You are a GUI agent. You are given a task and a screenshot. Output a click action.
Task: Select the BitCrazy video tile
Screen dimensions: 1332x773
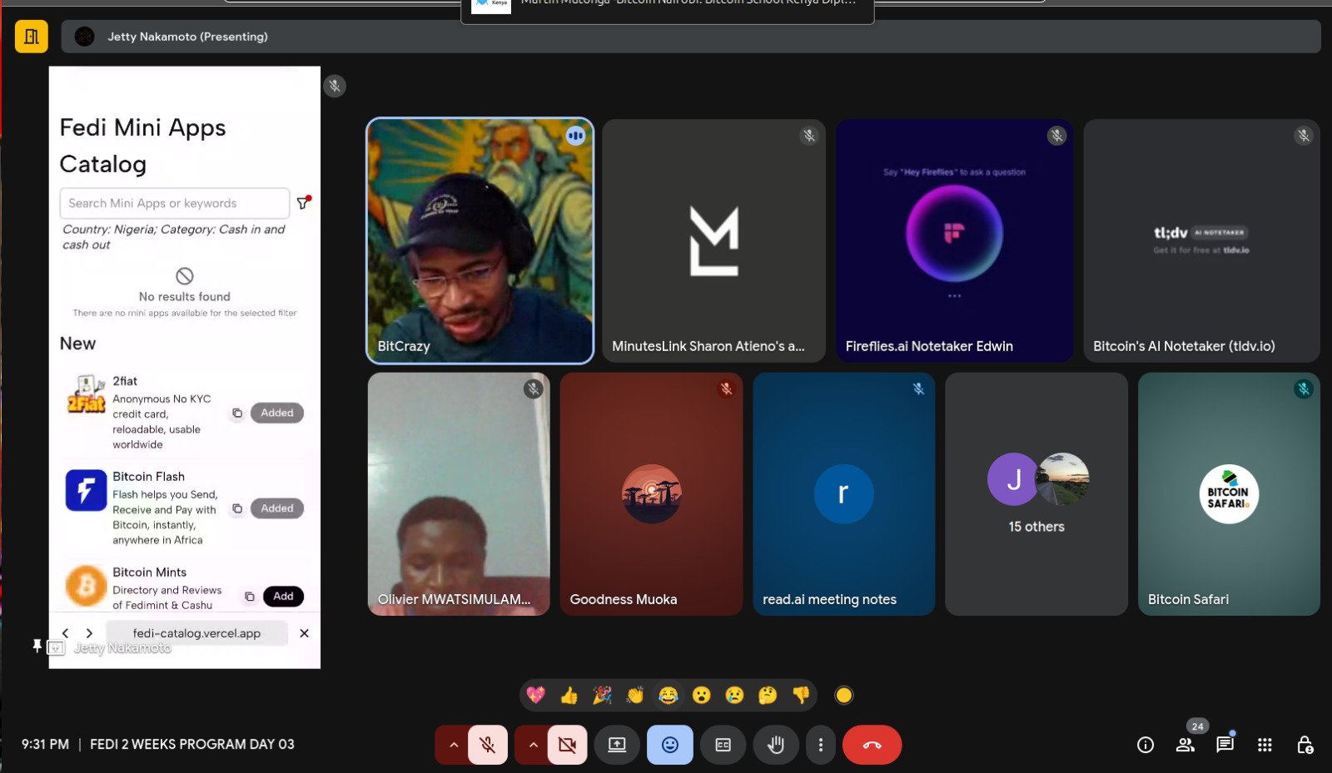click(x=480, y=240)
